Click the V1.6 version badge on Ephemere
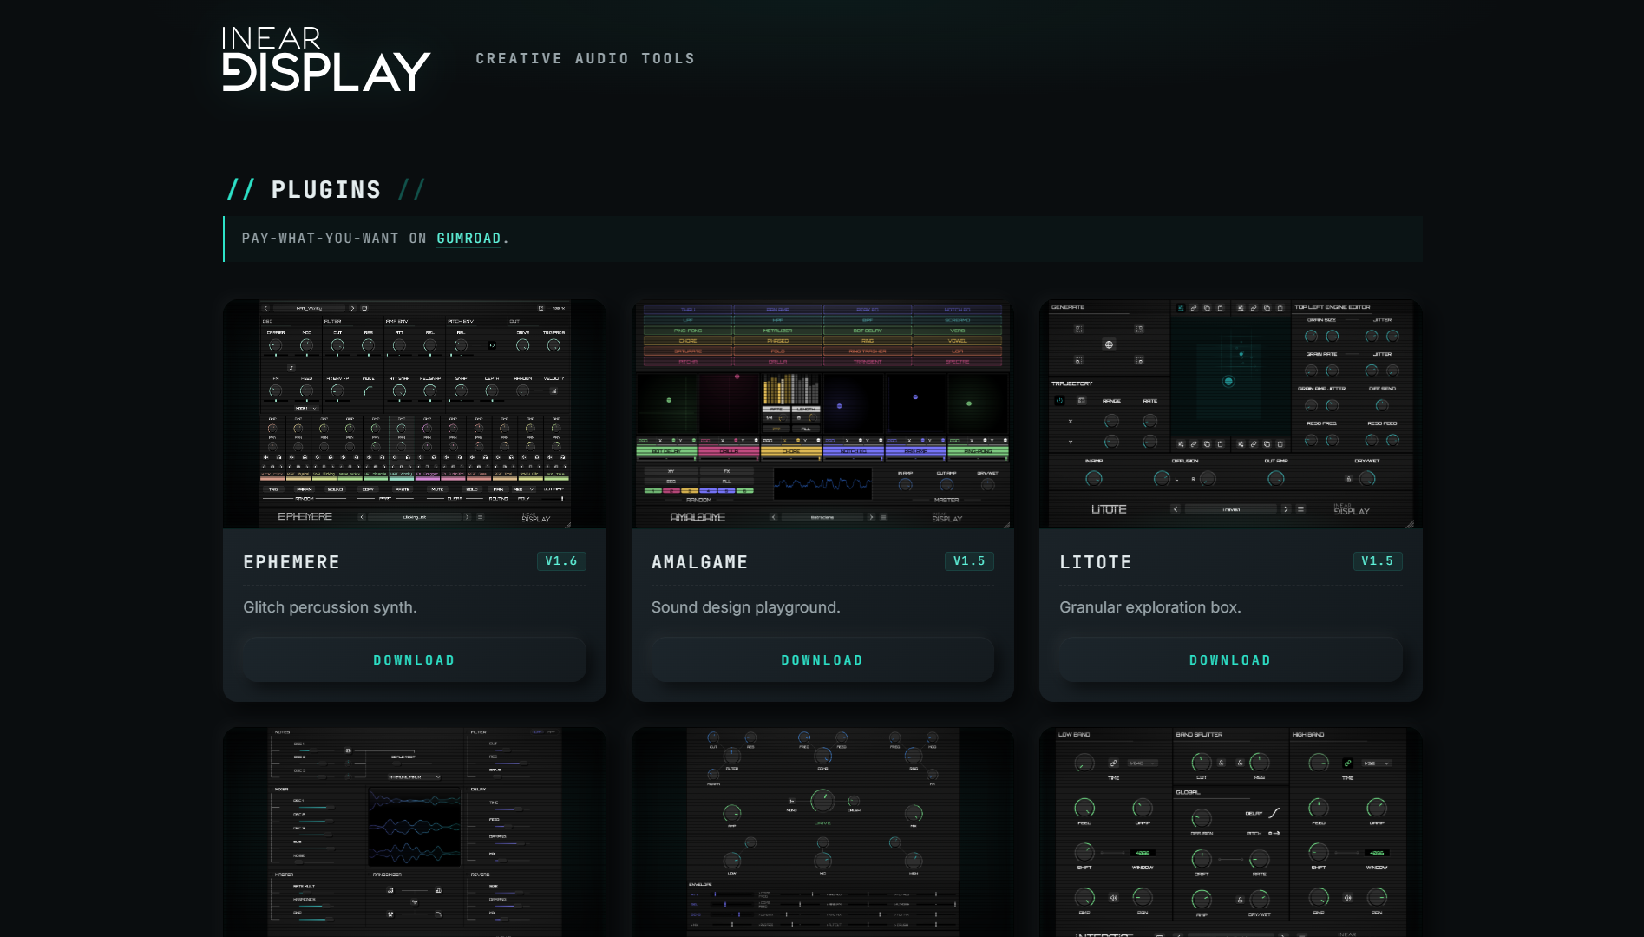The height and width of the screenshot is (937, 1644). pyautogui.click(x=561, y=561)
